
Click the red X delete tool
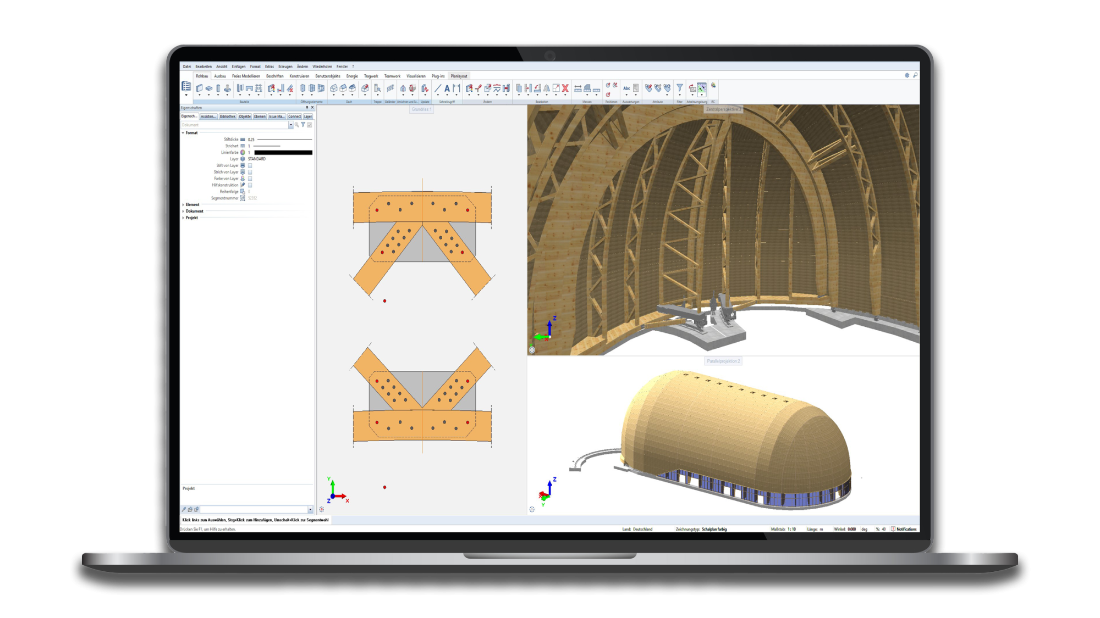[x=565, y=88]
